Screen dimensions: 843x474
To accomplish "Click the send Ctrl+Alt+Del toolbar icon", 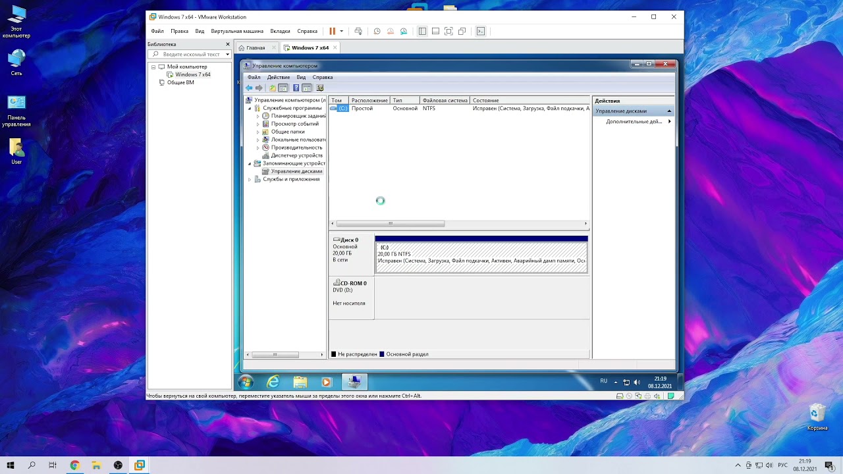I will coord(358,31).
